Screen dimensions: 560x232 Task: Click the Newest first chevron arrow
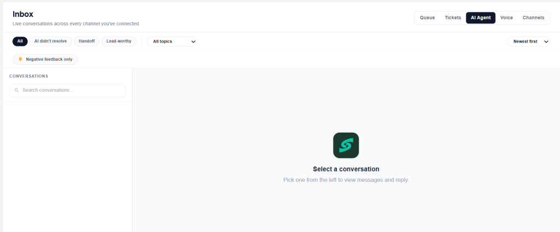(546, 41)
